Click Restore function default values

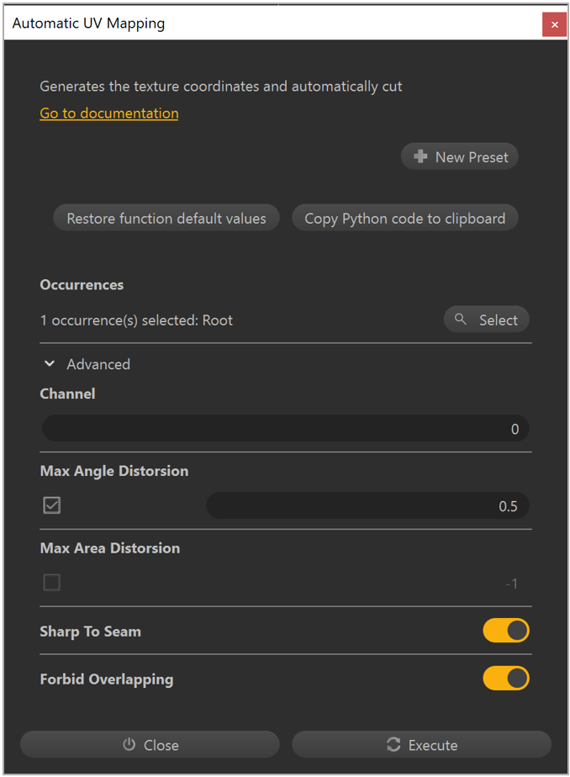tap(166, 217)
